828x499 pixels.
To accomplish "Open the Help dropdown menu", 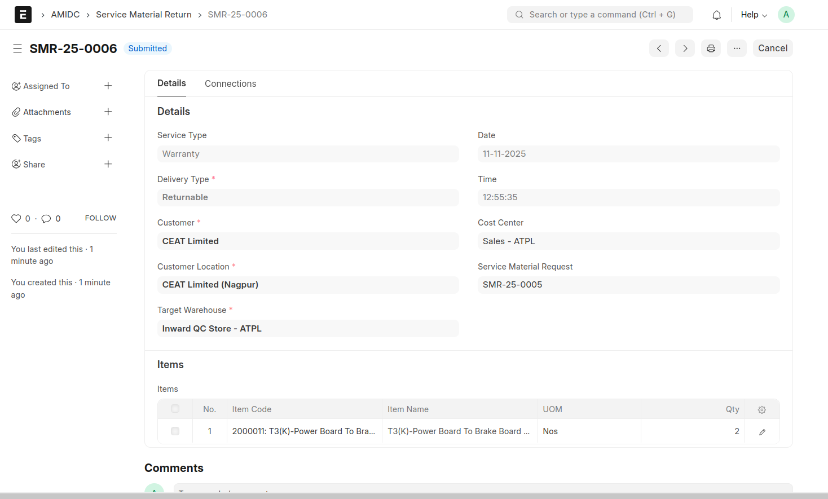I will click(x=754, y=15).
